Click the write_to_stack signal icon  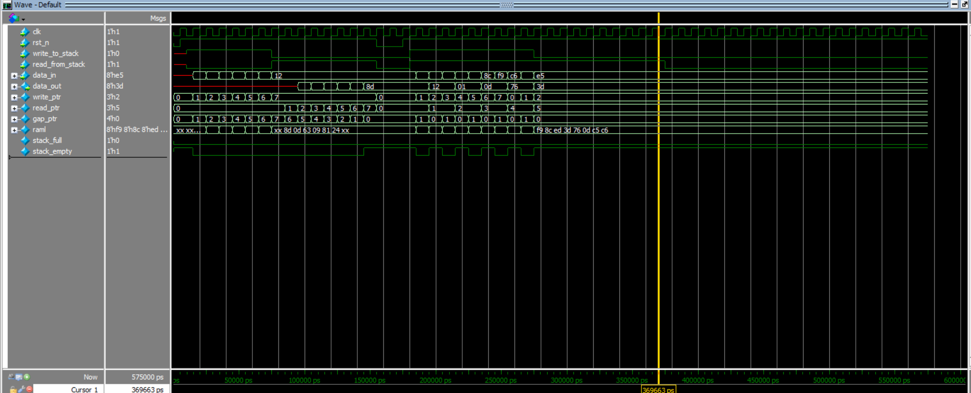[25, 53]
